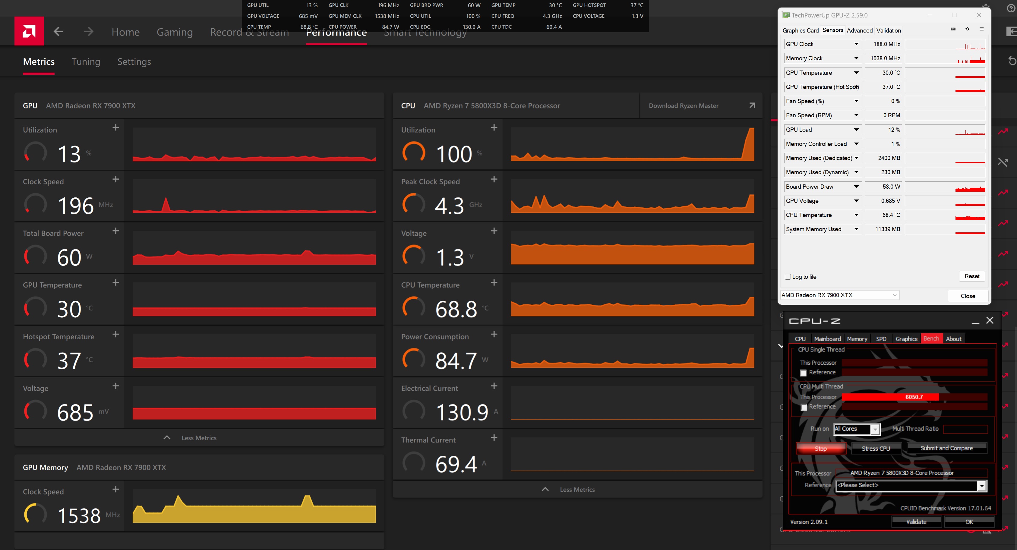Click plus icon on Total Board Power
Viewport: 1017px width, 550px height.
coord(116,231)
